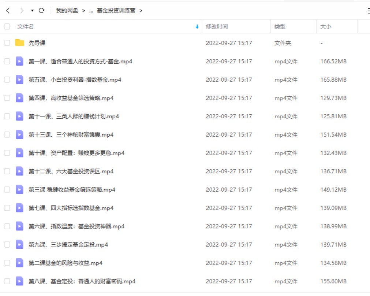Viewport: 370px width, 296px height.
Task: Select checkbox for 第十一课 file
Action: pos(7,116)
